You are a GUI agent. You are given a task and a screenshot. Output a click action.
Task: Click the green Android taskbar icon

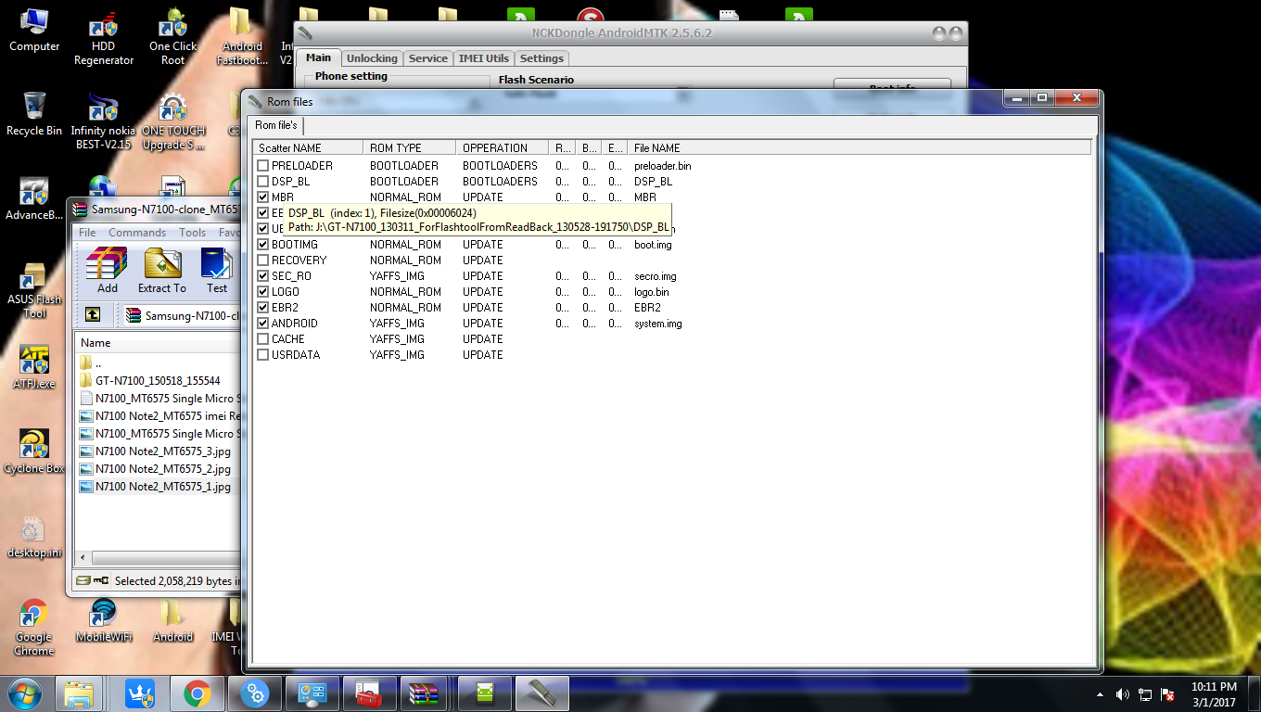(x=486, y=693)
